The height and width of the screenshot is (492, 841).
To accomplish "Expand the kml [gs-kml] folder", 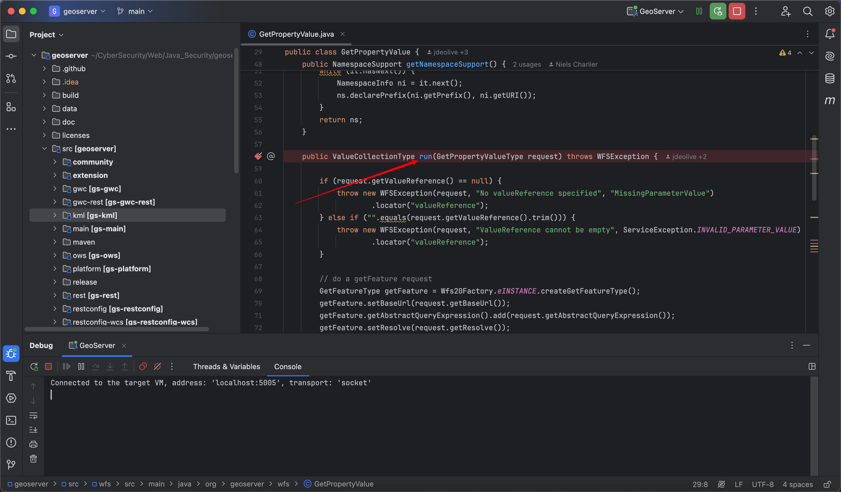I will point(55,215).
